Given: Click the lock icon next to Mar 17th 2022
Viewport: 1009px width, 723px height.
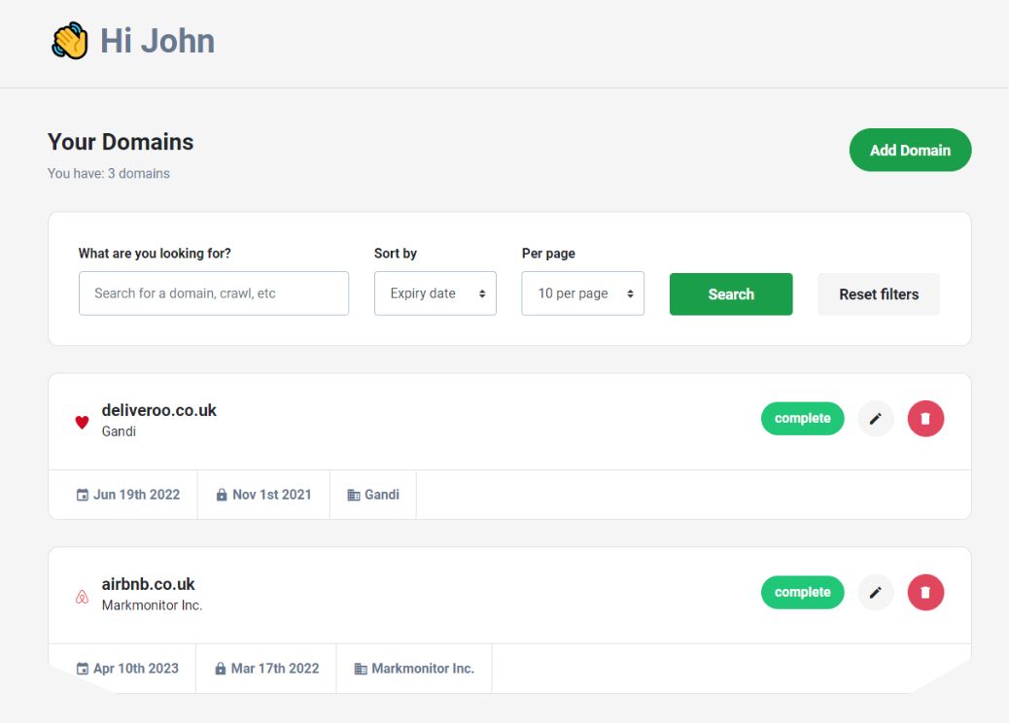Looking at the screenshot, I should pos(222,668).
